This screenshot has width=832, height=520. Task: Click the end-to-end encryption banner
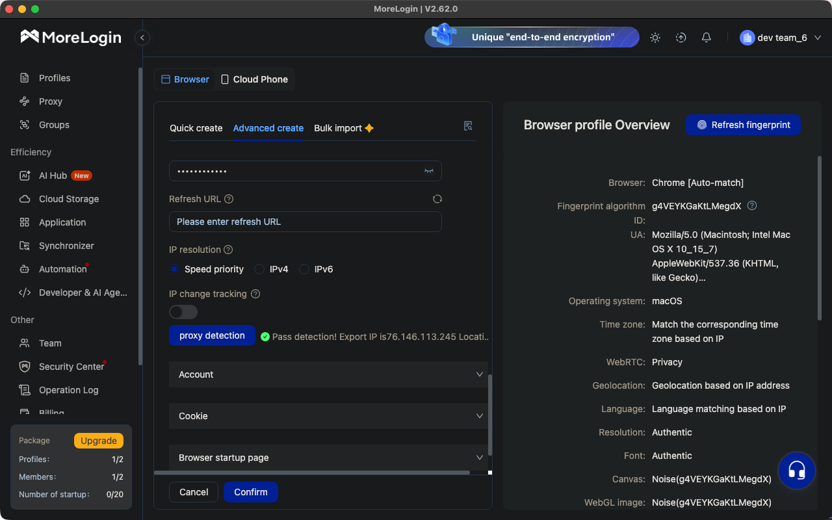(x=532, y=37)
